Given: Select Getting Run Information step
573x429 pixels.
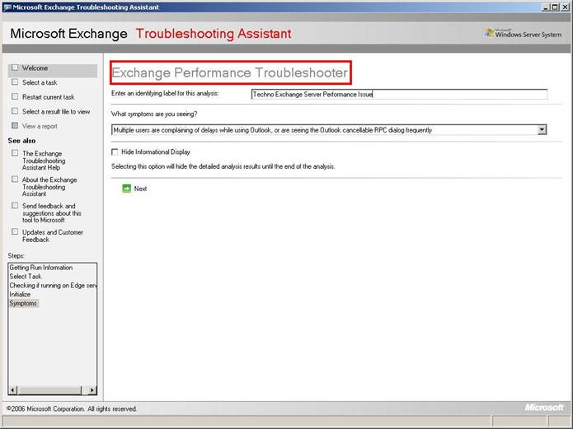Looking at the screenshot, I should coord(41,268).
